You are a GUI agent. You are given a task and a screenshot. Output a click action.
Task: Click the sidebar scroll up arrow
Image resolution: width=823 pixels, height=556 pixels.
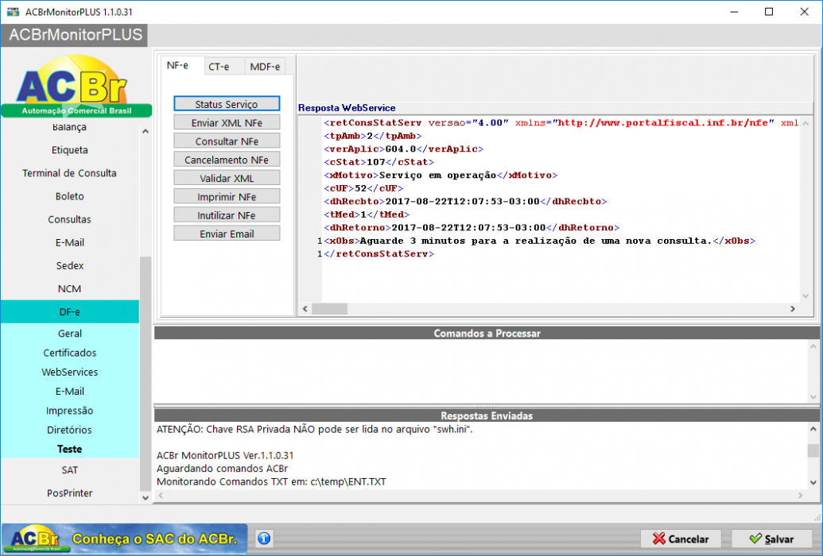click(146, 131)
